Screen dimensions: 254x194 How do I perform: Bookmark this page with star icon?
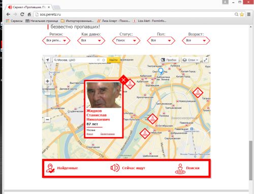point(242,14)
